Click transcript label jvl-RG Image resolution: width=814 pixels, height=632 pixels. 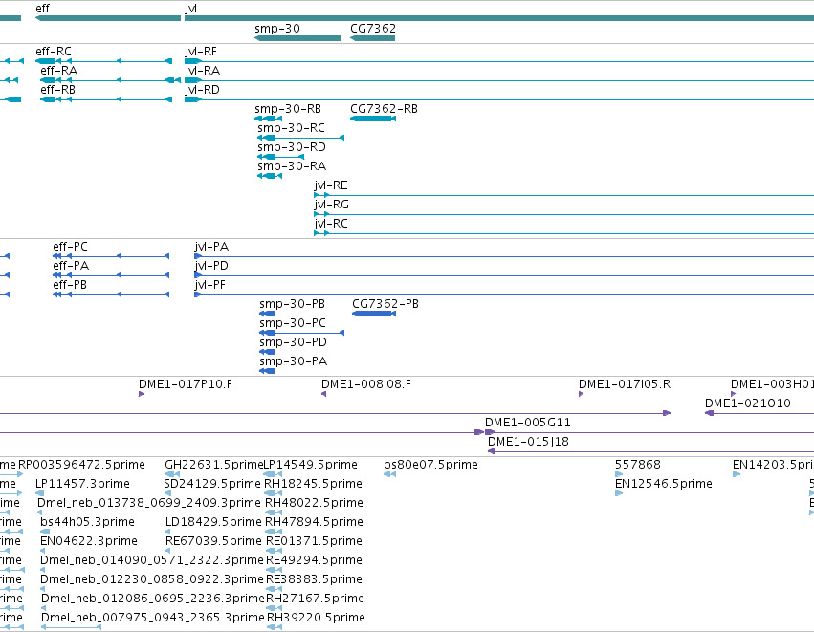[331, 205]
